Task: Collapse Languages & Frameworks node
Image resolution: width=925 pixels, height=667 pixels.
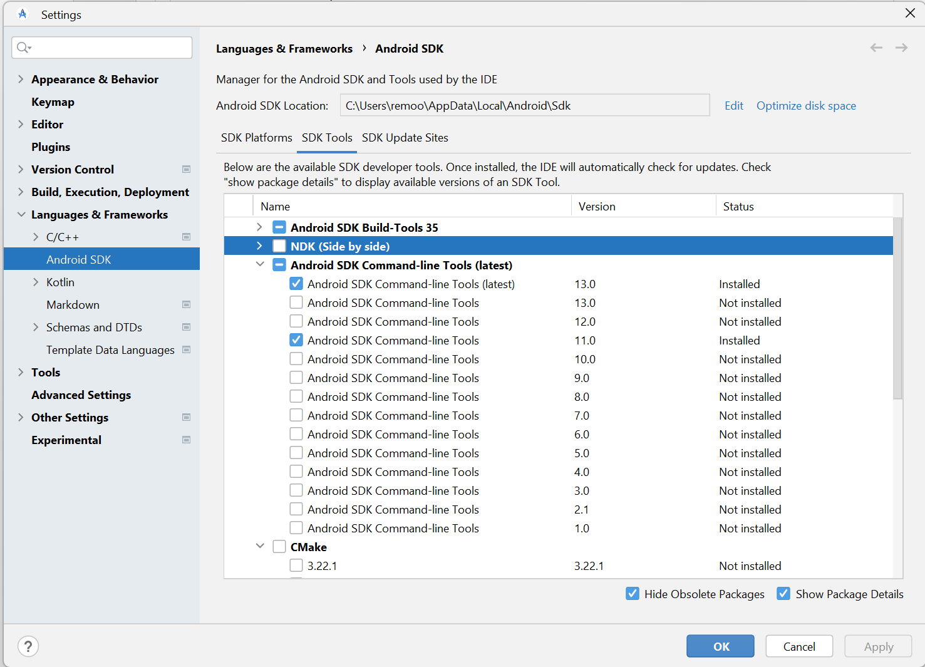Action: tap(21, 214)
